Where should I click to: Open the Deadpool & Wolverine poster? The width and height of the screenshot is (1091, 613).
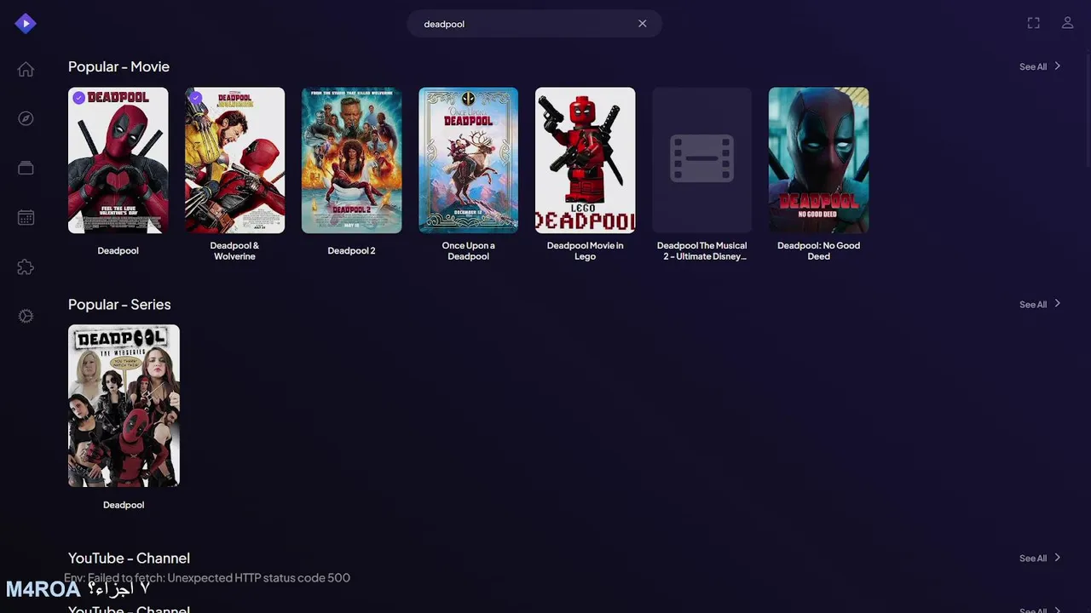pos(234,160)
